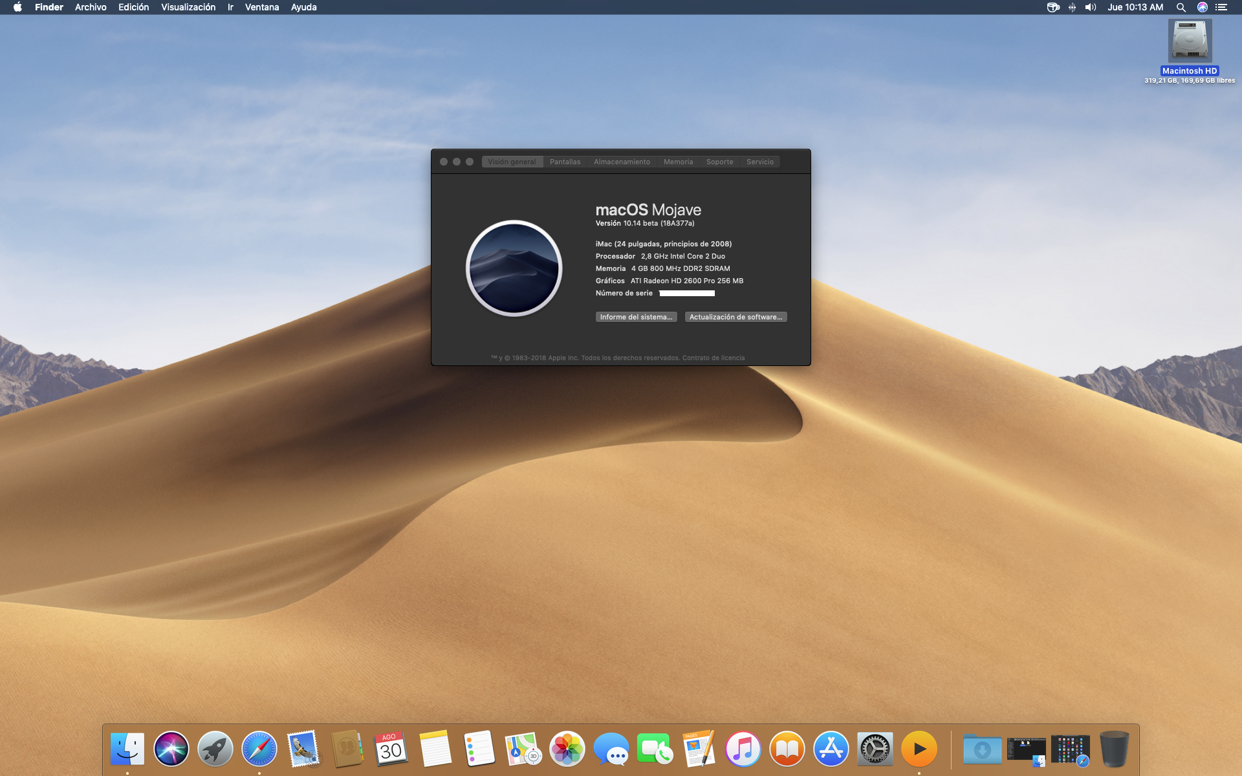Open FaceTime app in Dock

(x=655, y=749)
